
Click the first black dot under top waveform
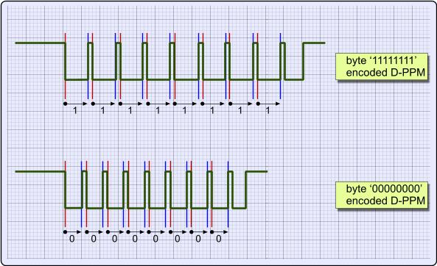click(65, 104)
